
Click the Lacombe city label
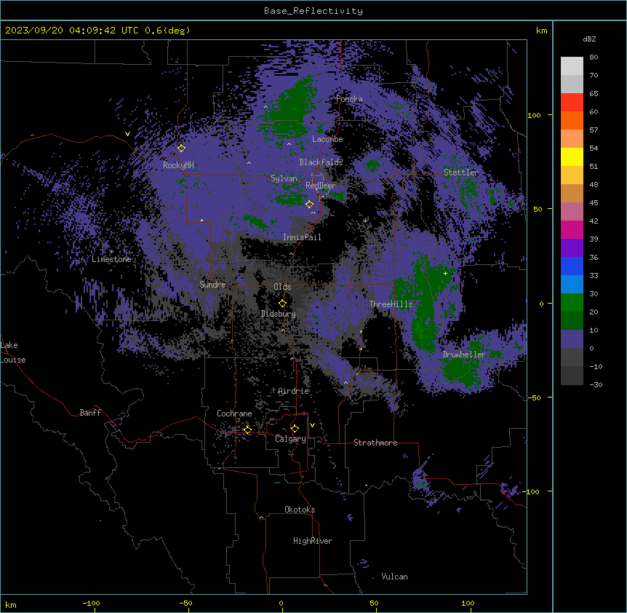[327, 139]
